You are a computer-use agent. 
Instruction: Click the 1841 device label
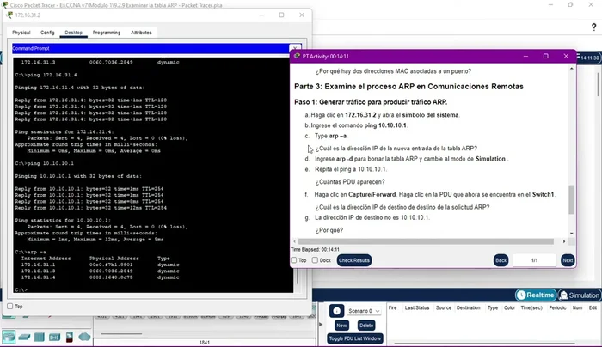[x=205, y=343]
